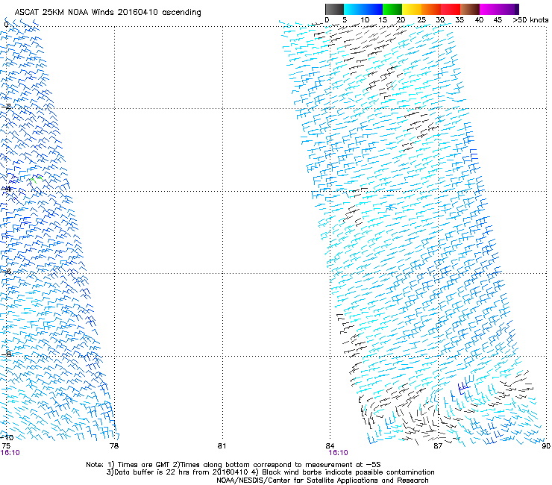Click the purple 16:10 time under longitude 84
Viewport: 552px width, 485px height.
point(339,453)
